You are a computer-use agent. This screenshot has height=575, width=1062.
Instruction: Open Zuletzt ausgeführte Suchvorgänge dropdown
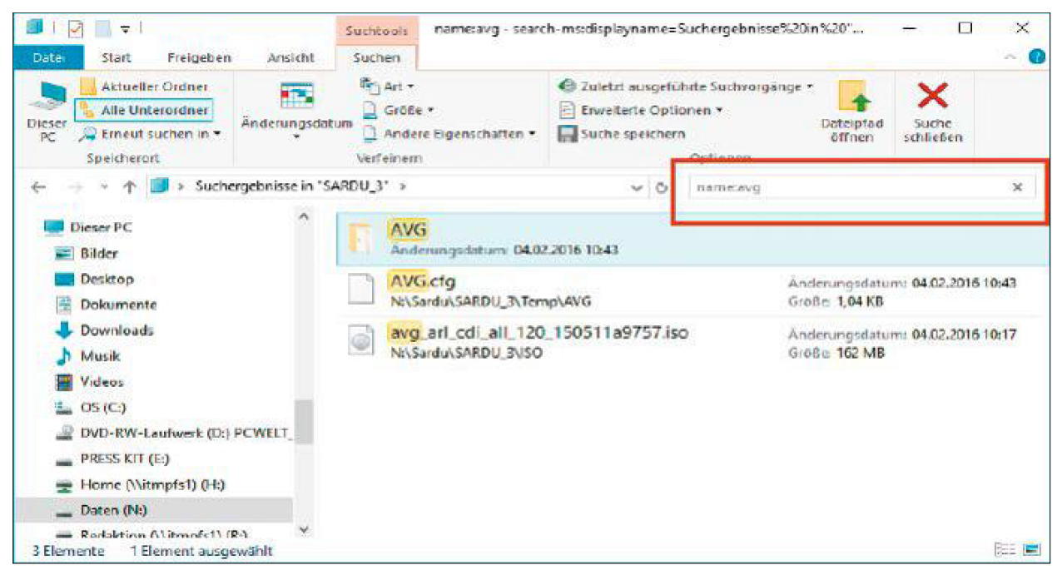click(x=685, y=86)
